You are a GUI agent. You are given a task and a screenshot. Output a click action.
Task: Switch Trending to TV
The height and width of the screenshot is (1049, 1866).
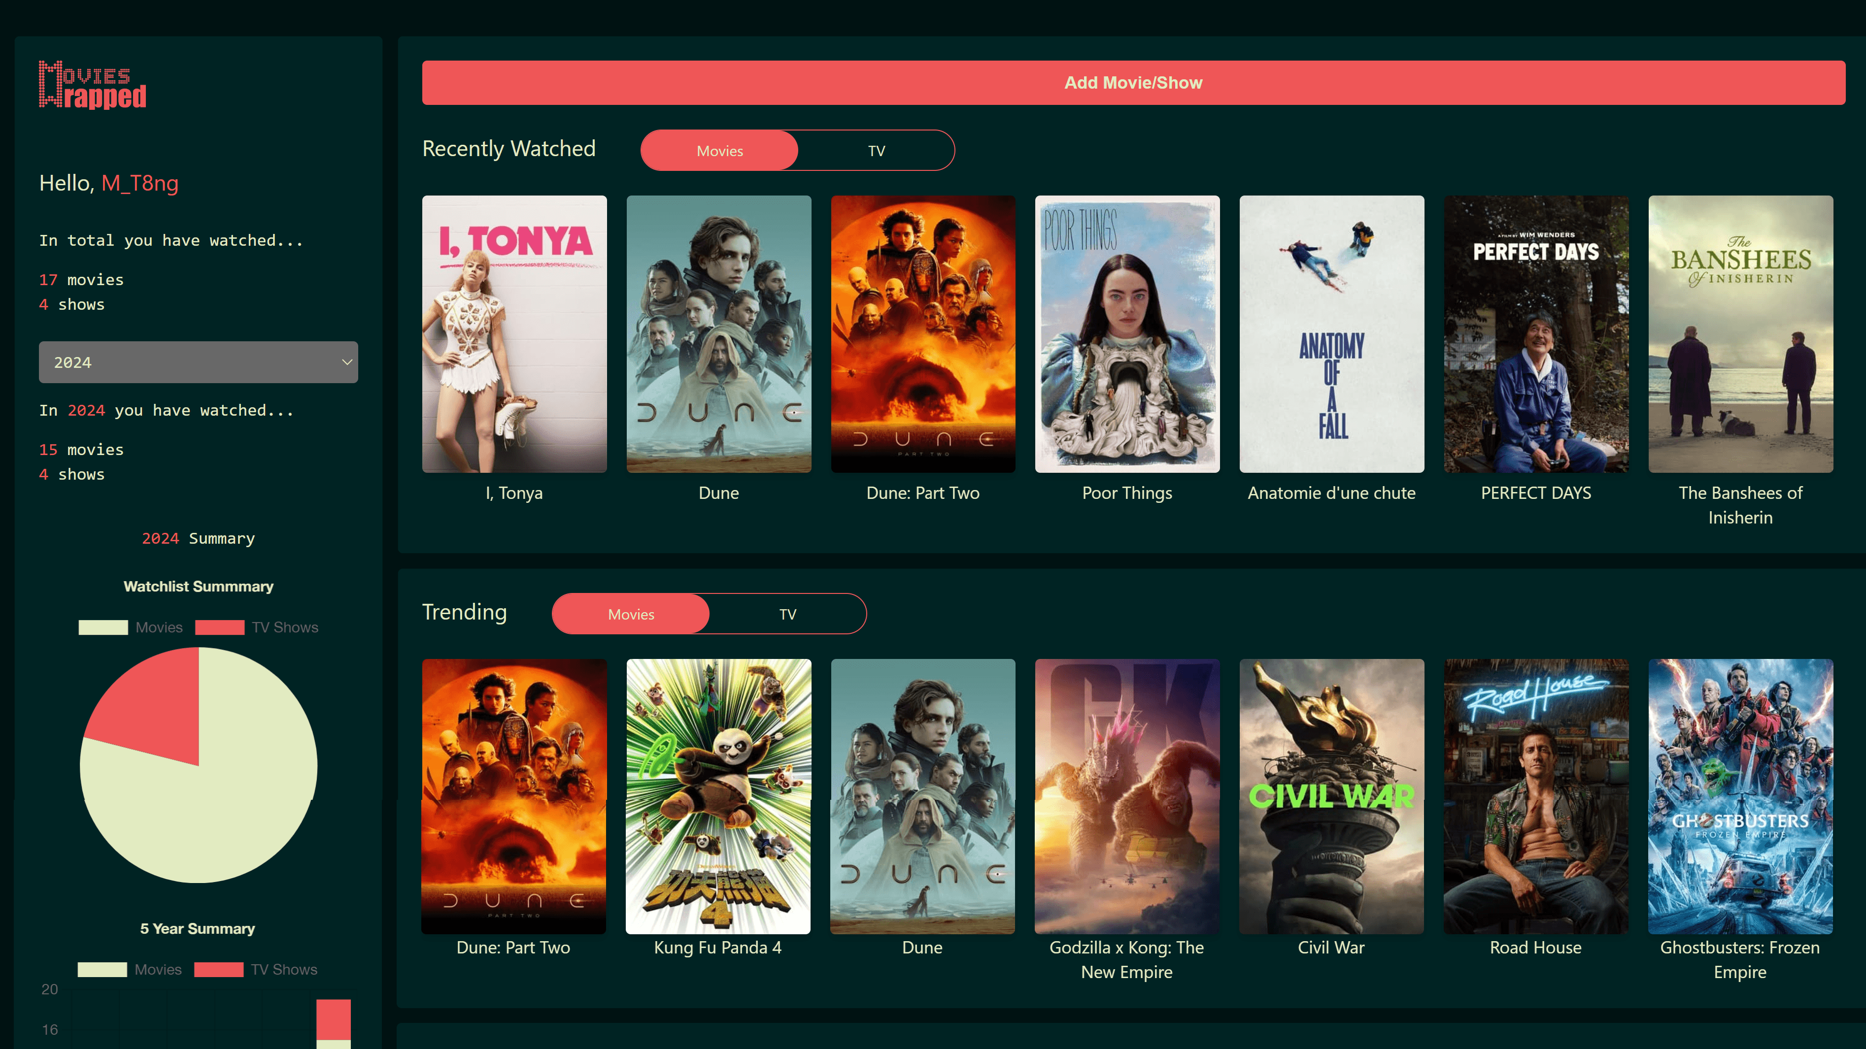point(788,614)
